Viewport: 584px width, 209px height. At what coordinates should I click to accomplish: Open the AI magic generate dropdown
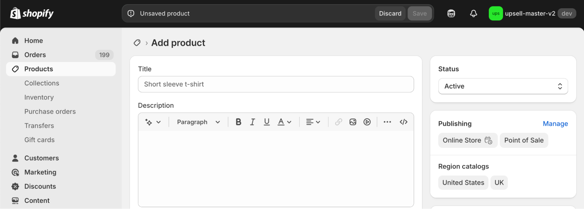point(153,122)
